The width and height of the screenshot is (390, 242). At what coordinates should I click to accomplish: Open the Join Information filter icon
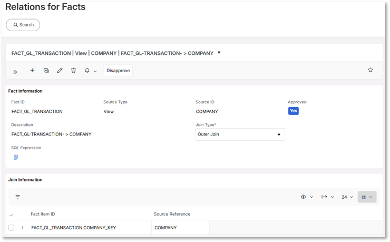point(18,197)
